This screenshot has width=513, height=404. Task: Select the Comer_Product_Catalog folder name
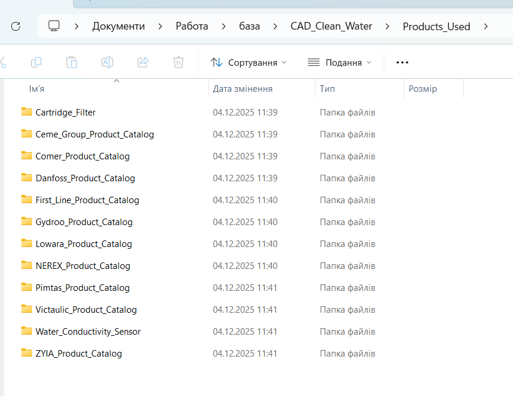[x=82, y=156]
